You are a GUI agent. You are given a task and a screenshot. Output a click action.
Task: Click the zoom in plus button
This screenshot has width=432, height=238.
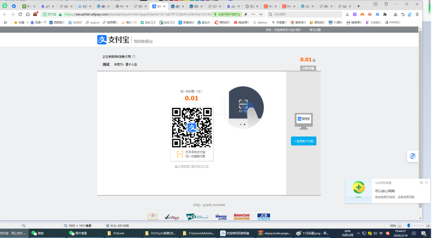tap(428, 226)
